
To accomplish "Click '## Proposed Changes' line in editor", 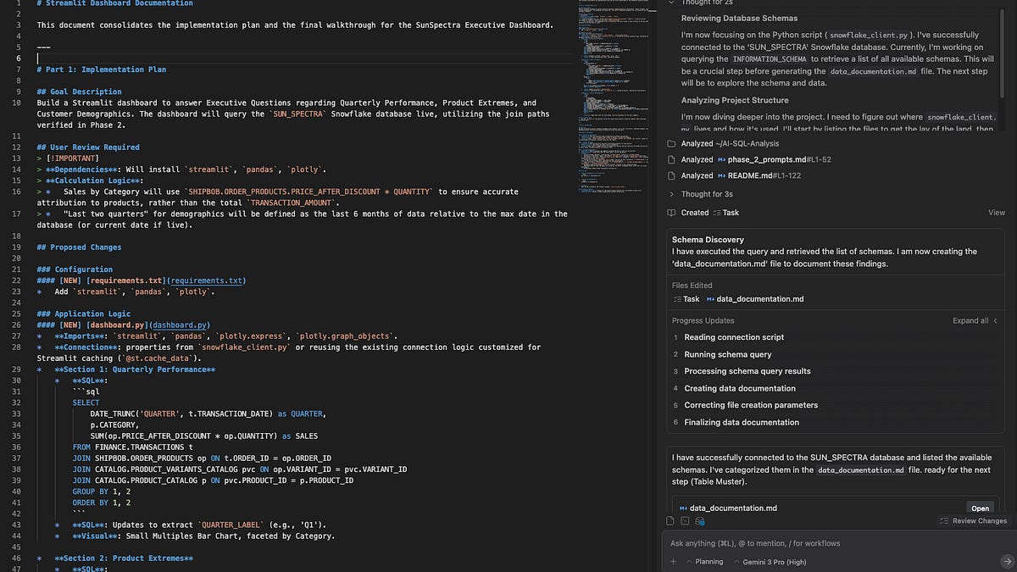I will [x=80, y=247].
